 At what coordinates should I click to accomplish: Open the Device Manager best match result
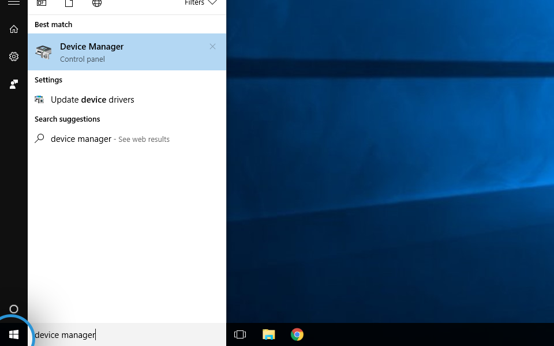point(127,52)
